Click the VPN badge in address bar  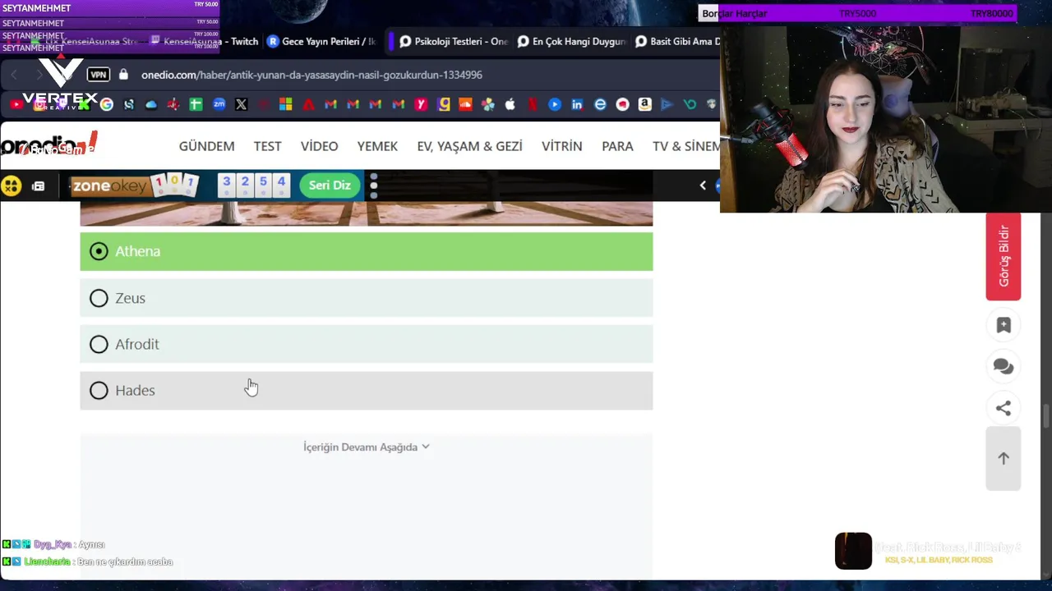coord(99,75)
